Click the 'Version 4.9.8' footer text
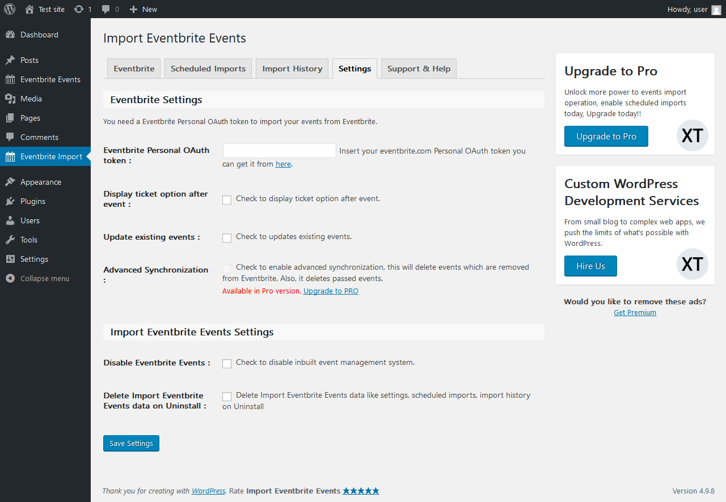Screen dimensions: 726x502 [693, 491]
